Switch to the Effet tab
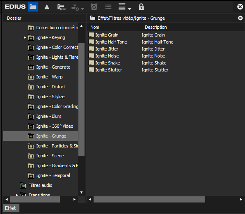Screen dimensions: 245x214 [x=11, y=208]
